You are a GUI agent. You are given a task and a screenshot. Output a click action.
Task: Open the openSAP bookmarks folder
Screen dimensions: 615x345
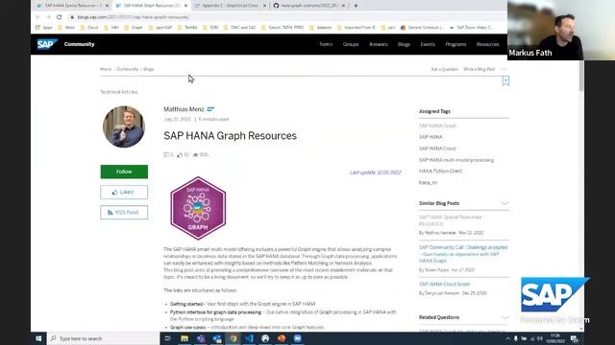tap(160, 28)
